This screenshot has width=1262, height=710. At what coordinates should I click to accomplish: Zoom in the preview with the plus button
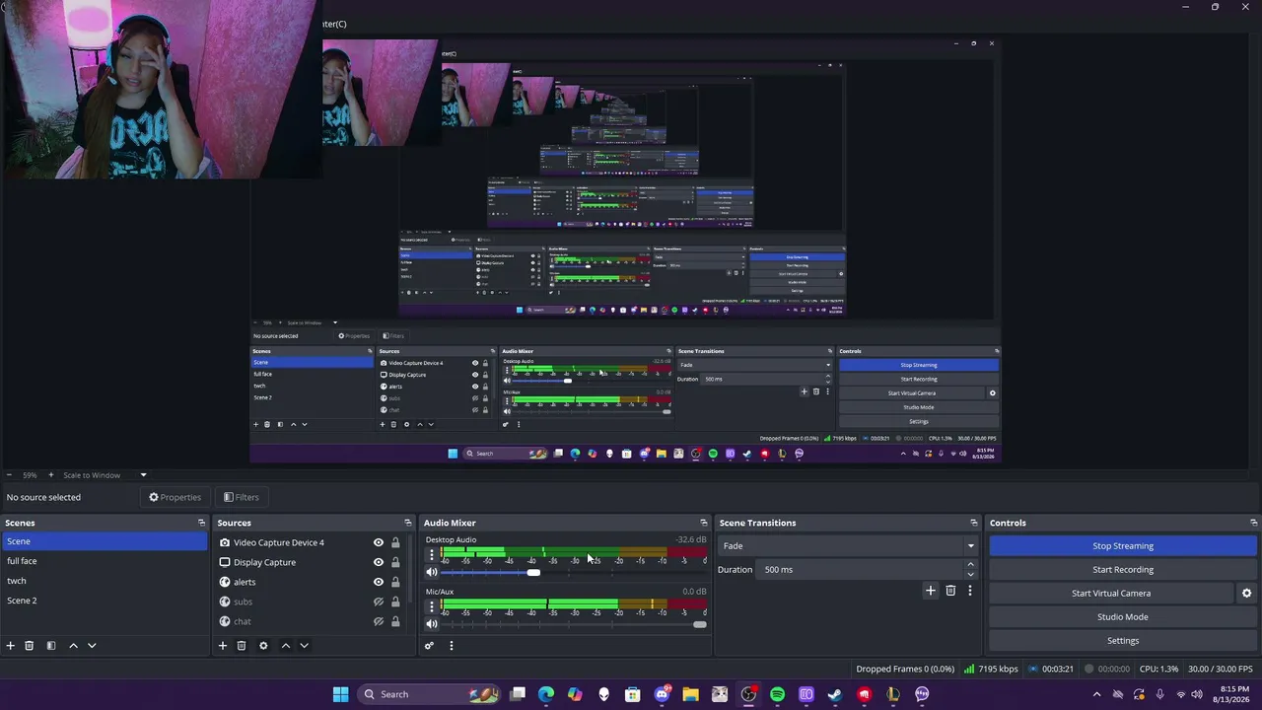(52, 475)
